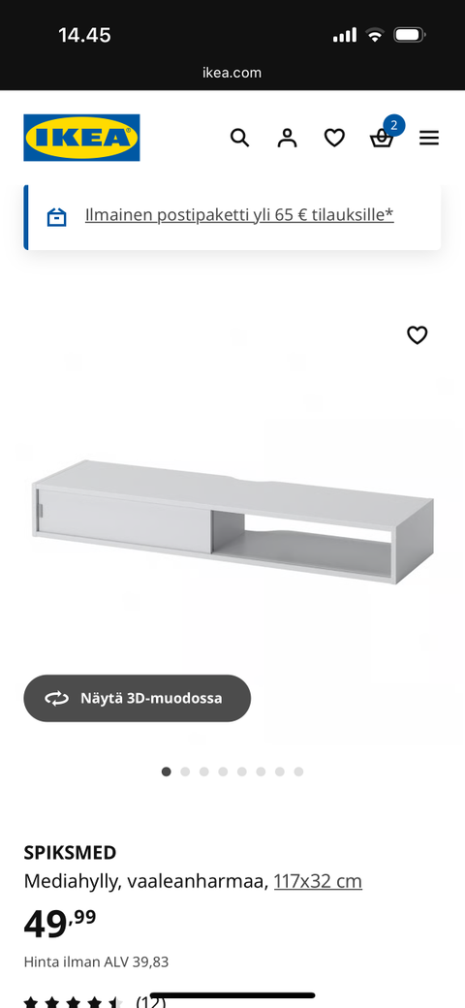The height and width of the screenshot is (1008, 465).
Task: Select the second image carousel dot
Action: (185, 772)
